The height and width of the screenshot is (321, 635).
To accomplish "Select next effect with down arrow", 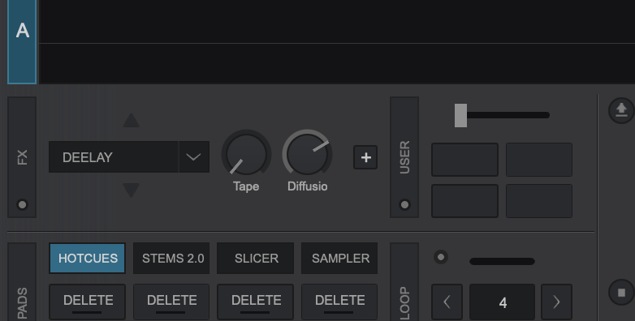I will [x=132, y=190].
